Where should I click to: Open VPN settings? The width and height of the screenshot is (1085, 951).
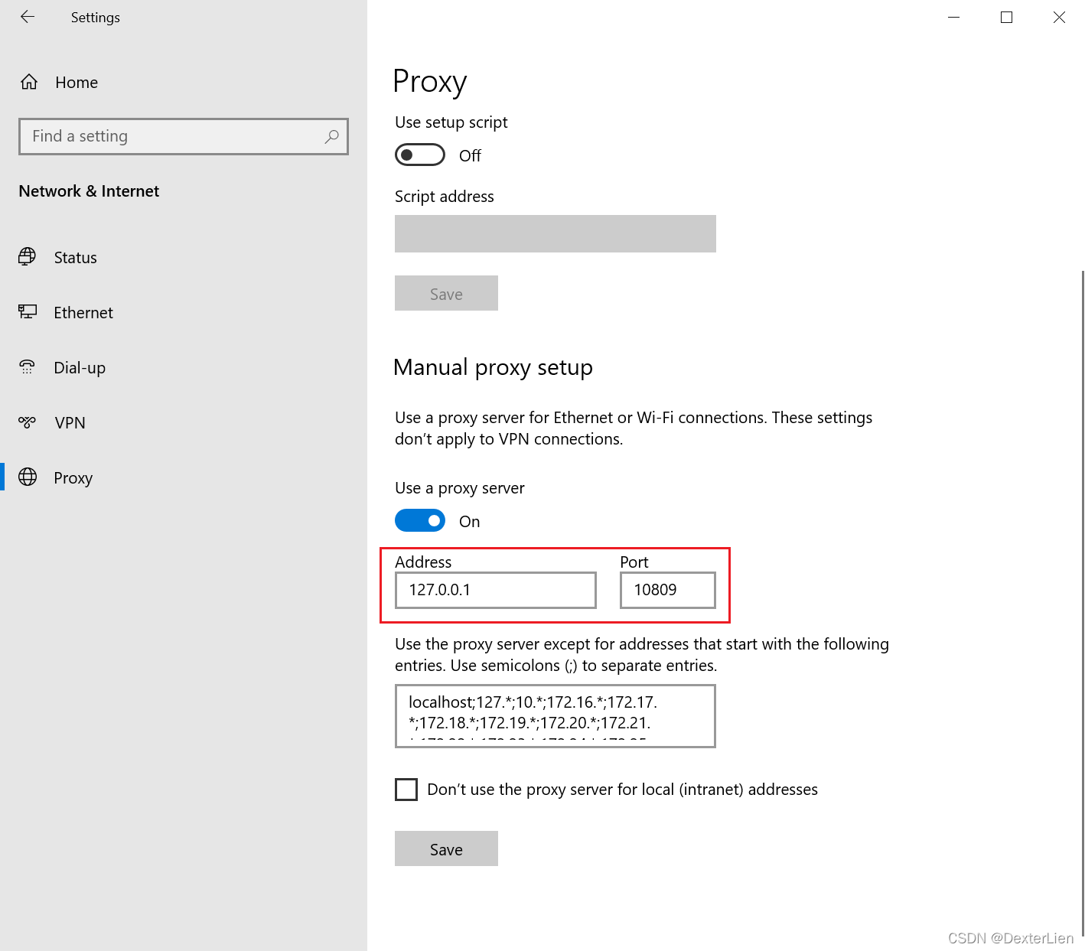(x=70, y=422)
